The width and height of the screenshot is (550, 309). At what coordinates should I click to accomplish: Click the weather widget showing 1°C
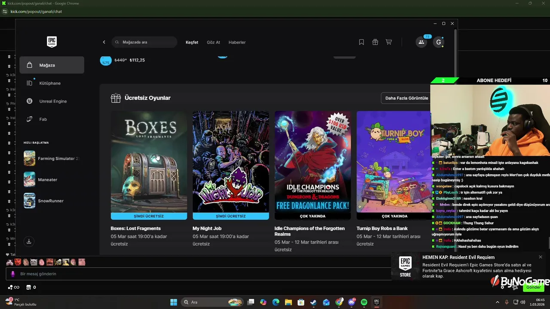(21, 302)
